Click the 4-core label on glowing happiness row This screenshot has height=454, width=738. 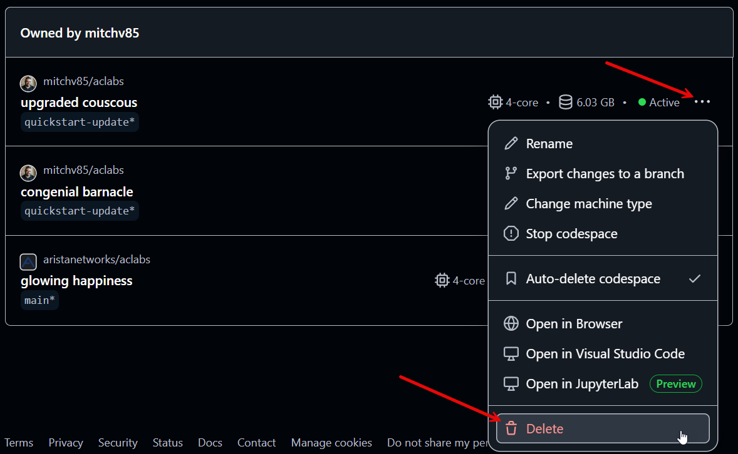tap(469, 281)
